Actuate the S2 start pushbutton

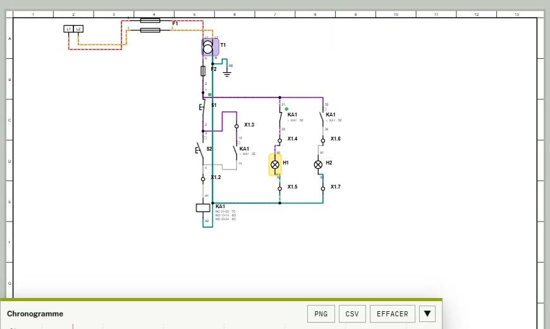click(199, 151)
